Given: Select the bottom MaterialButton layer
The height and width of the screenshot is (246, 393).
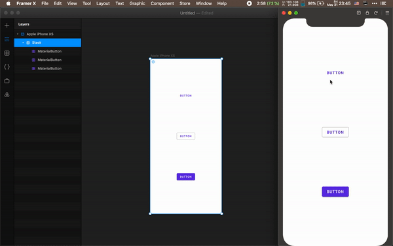Looking at the screenshot, I should pos(48,68).
